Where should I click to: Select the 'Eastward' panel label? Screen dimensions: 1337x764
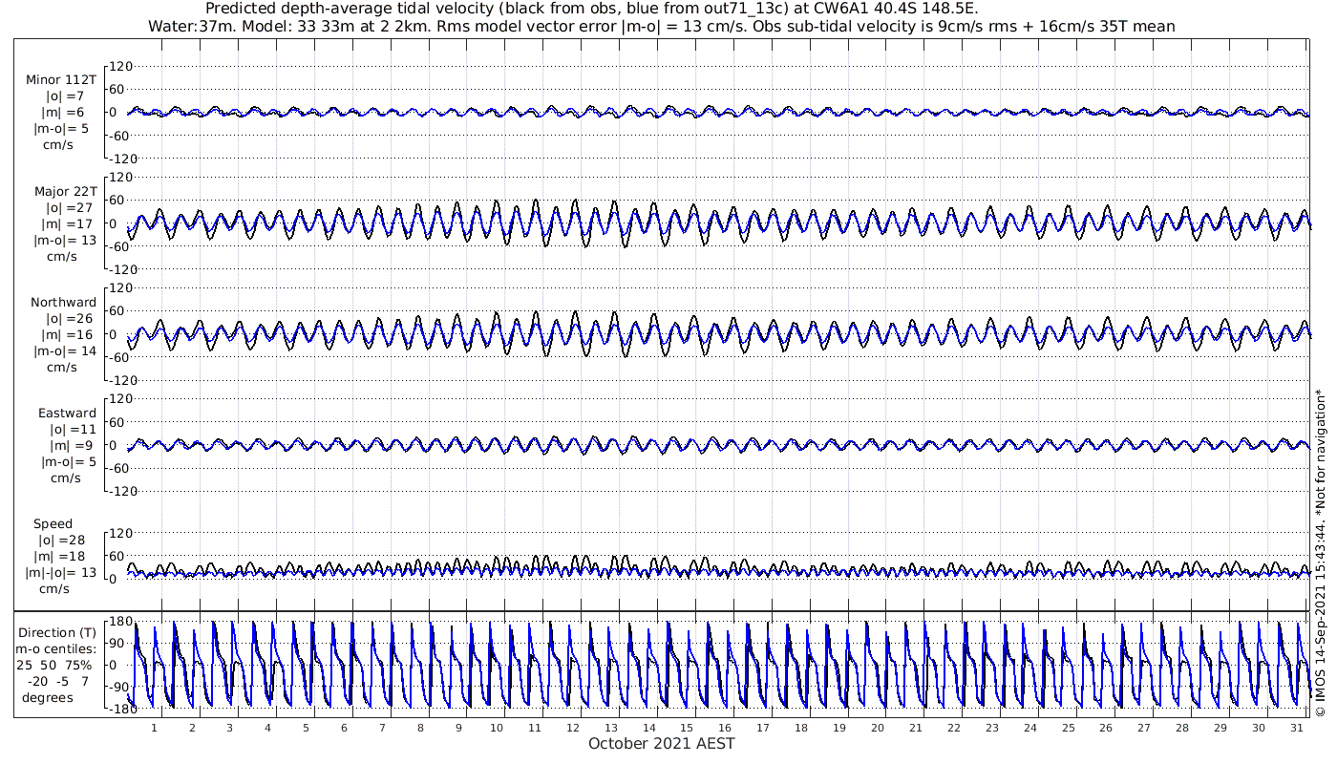point(67,413)
